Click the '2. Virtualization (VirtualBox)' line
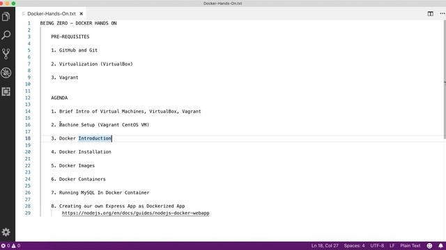 [x=92, y=64]
